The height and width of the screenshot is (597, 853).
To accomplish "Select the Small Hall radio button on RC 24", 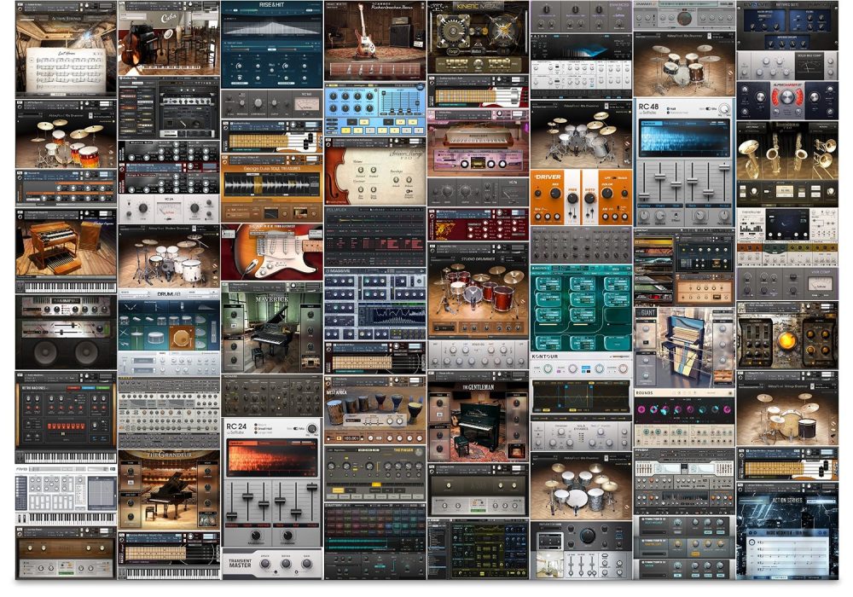I will tap(256, 428).
